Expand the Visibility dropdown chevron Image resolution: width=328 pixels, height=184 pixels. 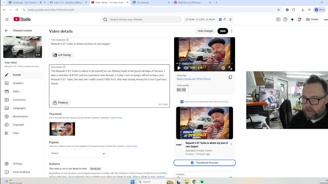coord(231,177)
